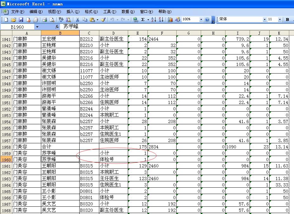Open the Redo history dropdown arrow
Image resolution: width=294 pixels, height=214 pixels.
(128, 19)
